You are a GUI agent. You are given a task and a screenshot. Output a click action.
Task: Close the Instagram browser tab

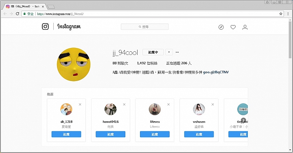[43, 7]
